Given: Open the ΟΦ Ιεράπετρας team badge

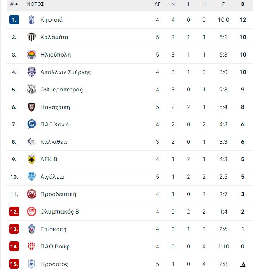Looking at the screenshot, I should [31, 90].
